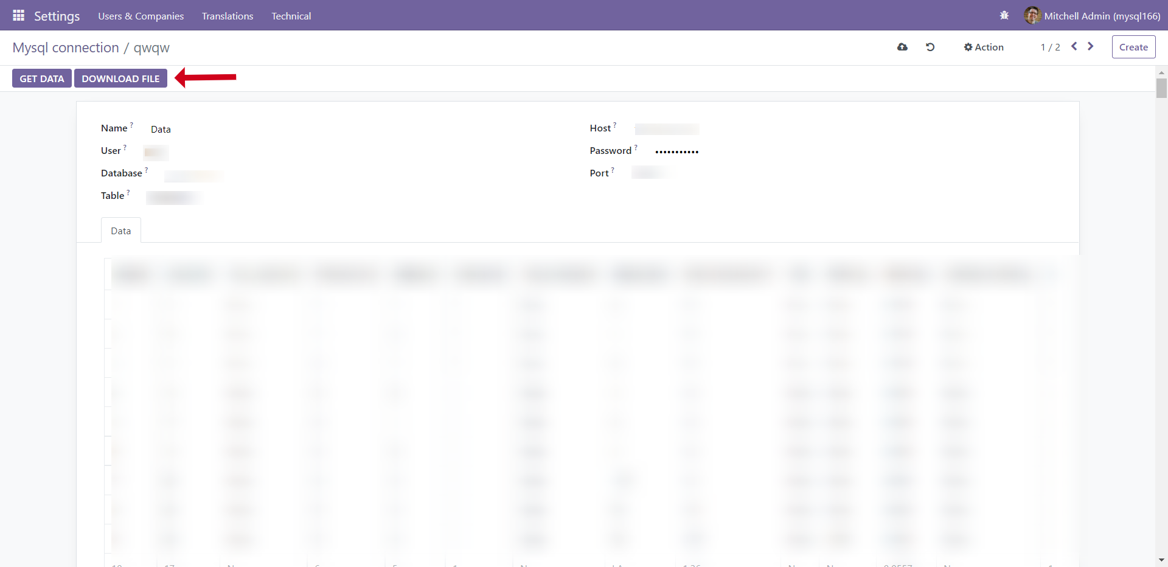1168x567 pixels.
Task: Click the 1 / 2 pager counter
Action: coord(1050,47)
